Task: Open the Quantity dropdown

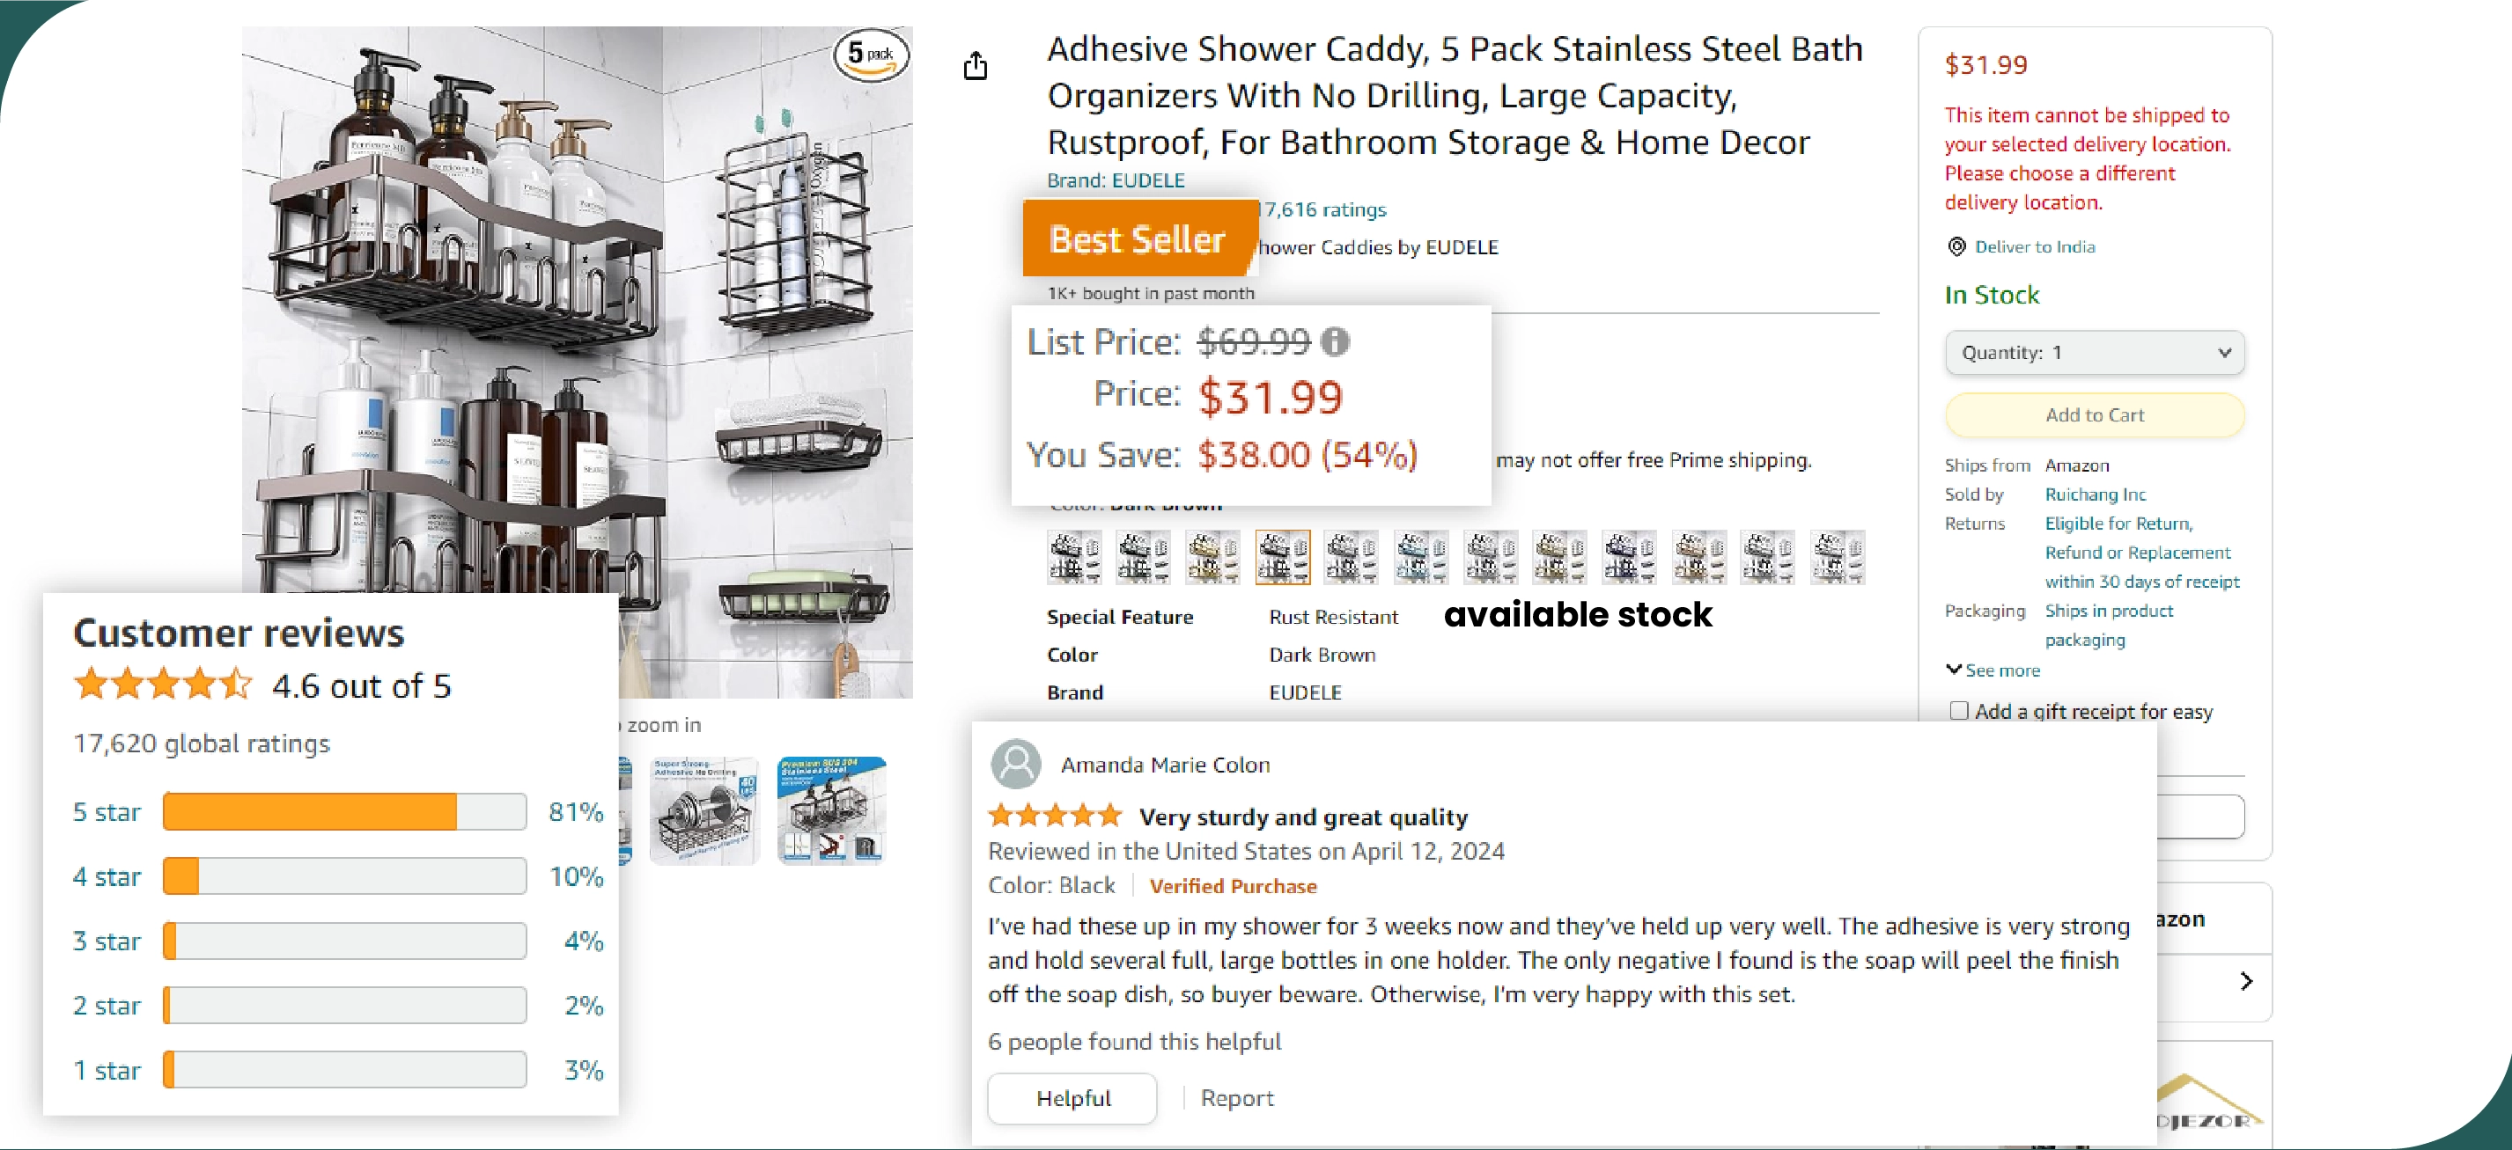Action: [x=2094, y=353]
